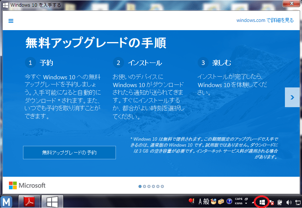Viewport: 302px width, 208px height.
Task: Select the second pagination dot
Action: click(144, 186)
